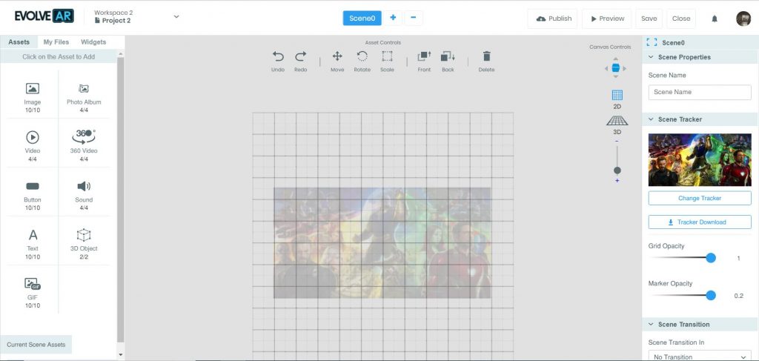759x361 pixels.
Task: Click the Publish button
Action: 552,19
